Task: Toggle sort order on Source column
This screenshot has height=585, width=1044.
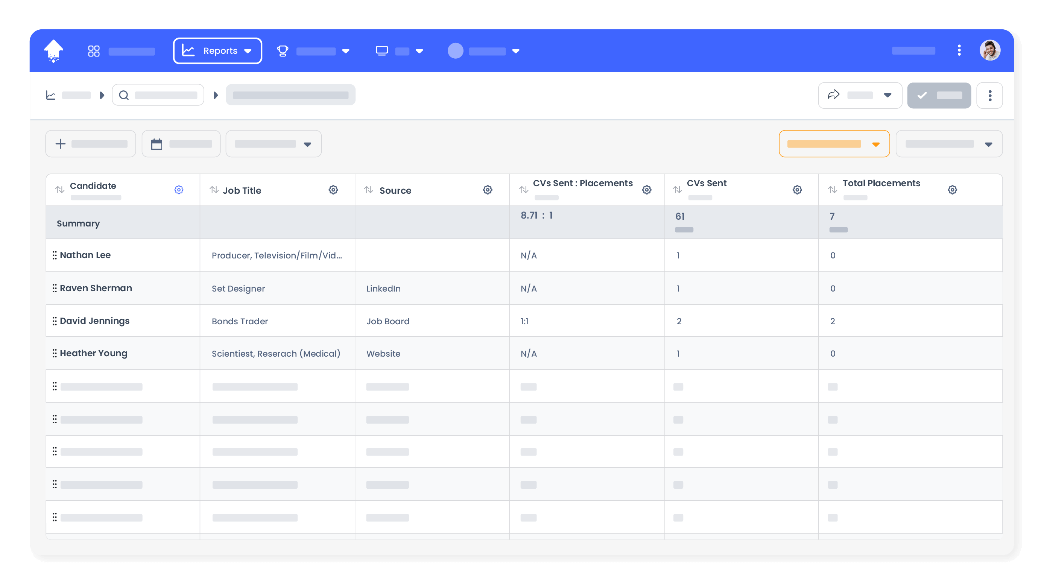Action: click(x=368, y=189)
